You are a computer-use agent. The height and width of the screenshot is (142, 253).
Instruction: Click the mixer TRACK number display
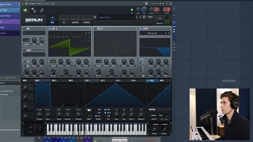pyautogui.click(x=167, y=9)
